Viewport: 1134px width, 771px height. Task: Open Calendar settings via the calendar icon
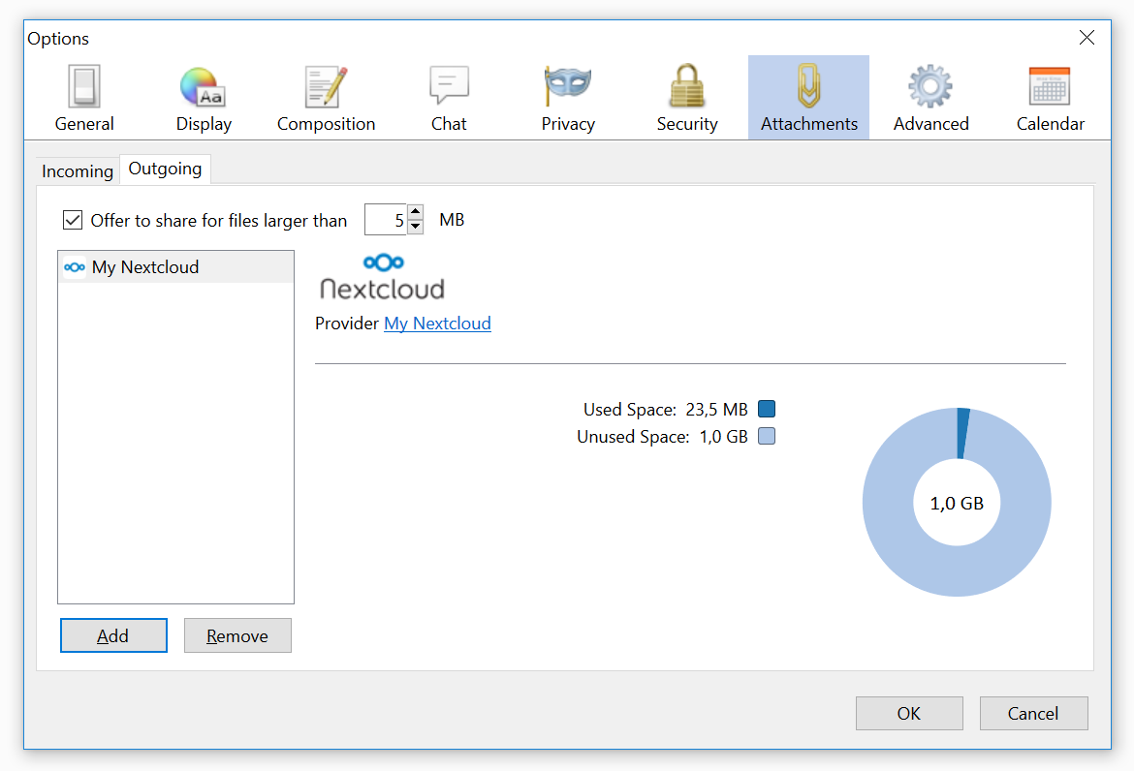1051,96
